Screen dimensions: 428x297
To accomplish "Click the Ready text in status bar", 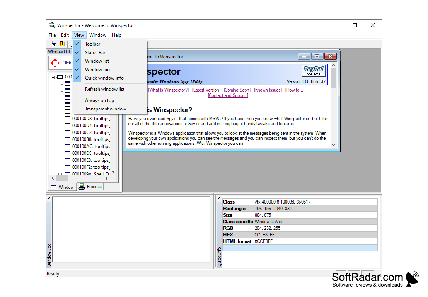I will click(53, 274).
